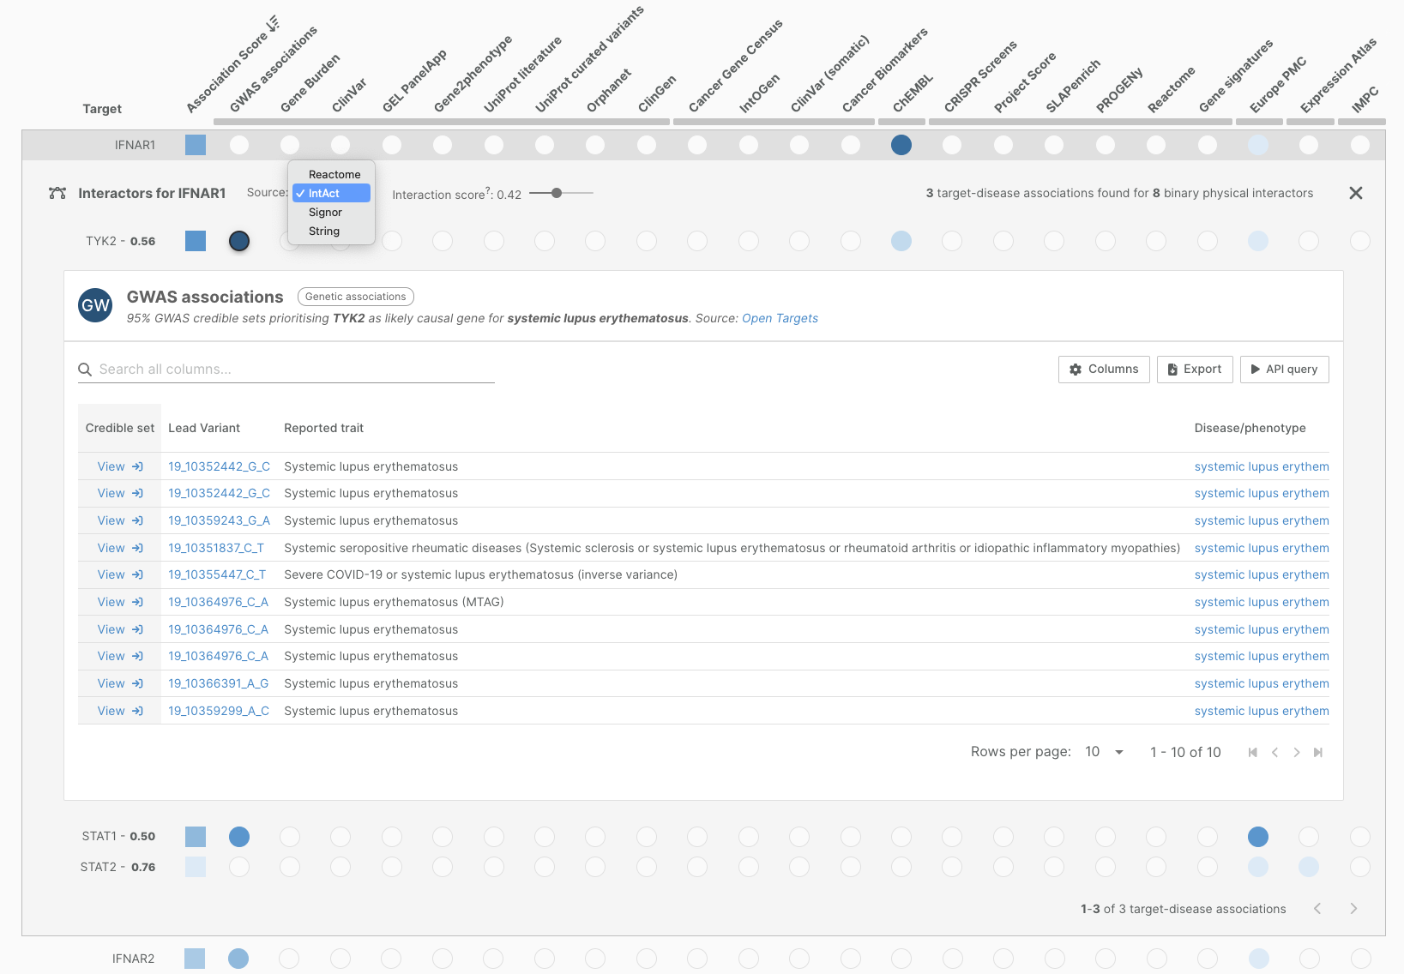
Task: Jump to last page of the credible sets table
Action: click(x=1318, y=752)
